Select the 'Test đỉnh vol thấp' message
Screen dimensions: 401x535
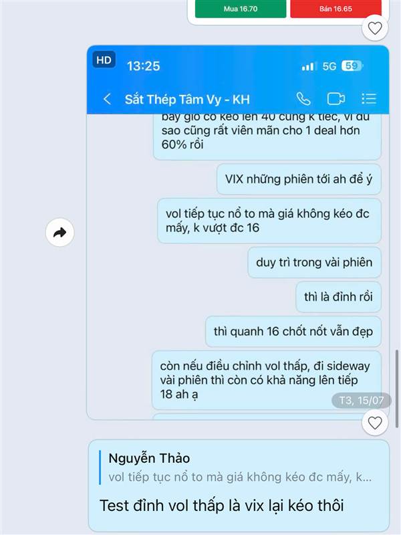tap(221, 506)
